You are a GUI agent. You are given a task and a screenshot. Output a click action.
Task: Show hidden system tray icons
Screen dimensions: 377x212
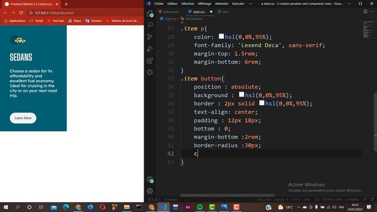[299, 207]
